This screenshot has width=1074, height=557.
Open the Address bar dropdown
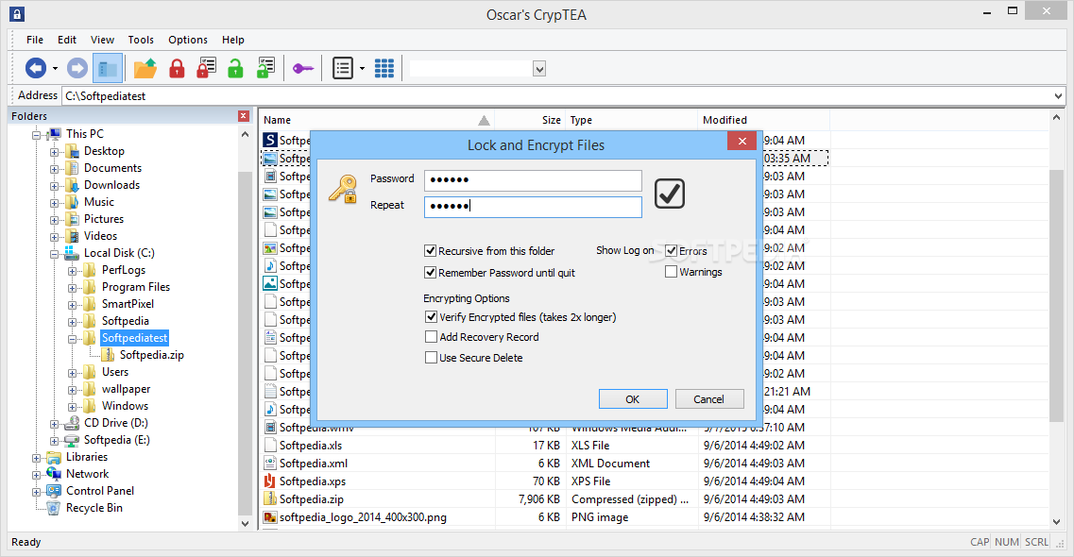pos(1058,96)
